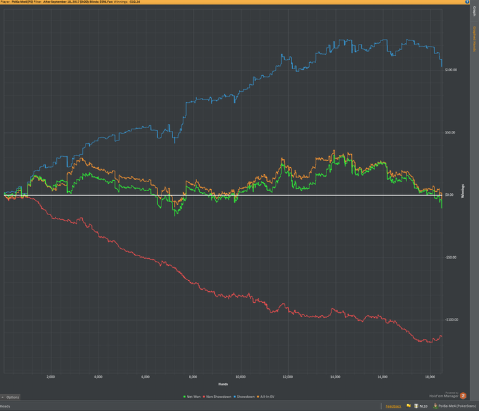The image size is (479, 411).
Task: Click the $50.00 axis label
Action: pos(450,132)
